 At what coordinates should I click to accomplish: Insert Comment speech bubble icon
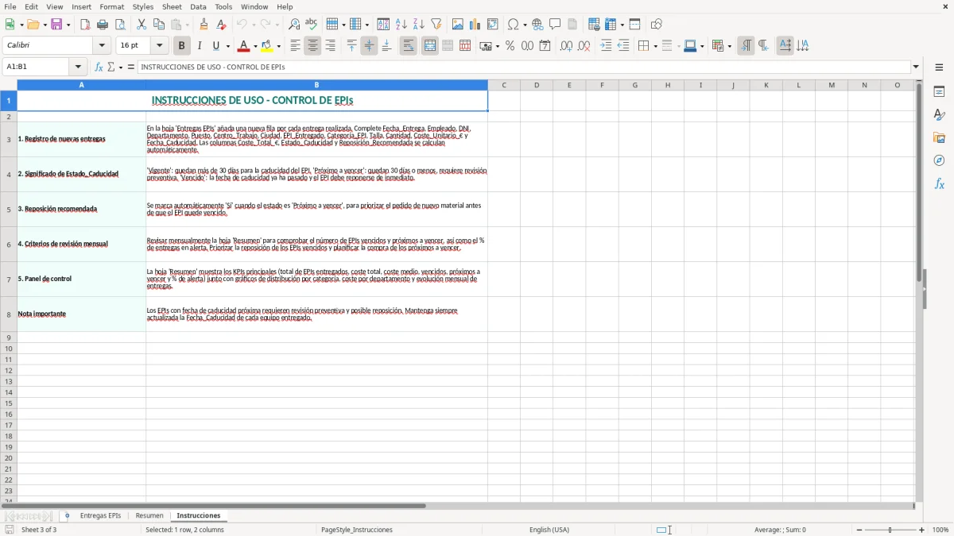pos(555,25)
